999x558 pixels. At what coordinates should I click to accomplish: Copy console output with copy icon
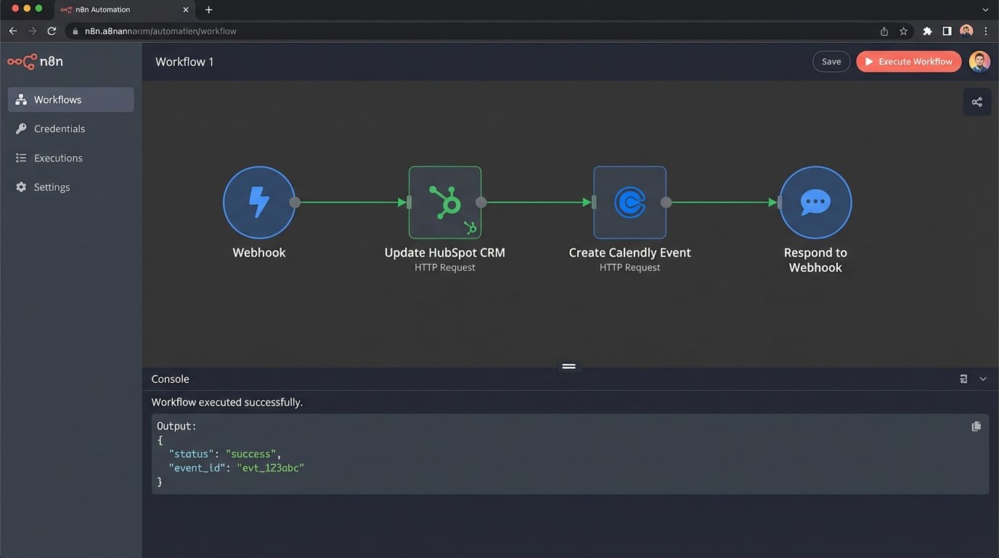[976, 426]
